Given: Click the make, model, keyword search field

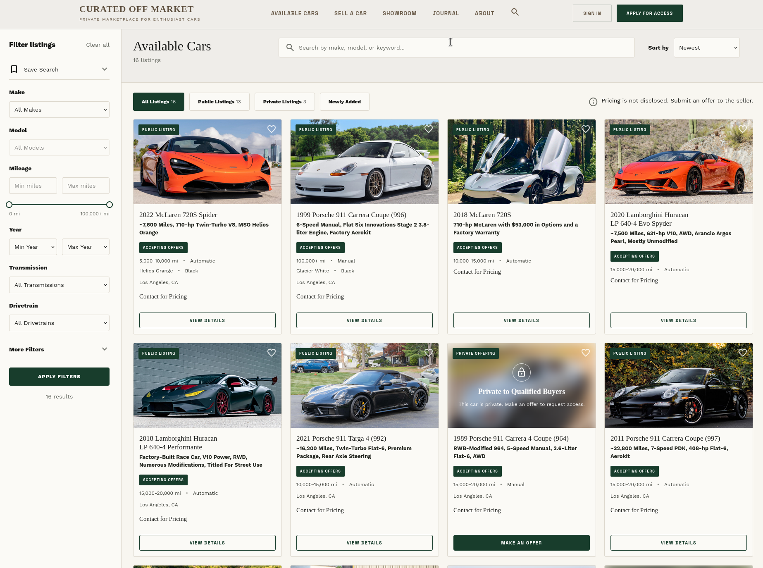Looking at the screenshot, I should click(457, 48).
